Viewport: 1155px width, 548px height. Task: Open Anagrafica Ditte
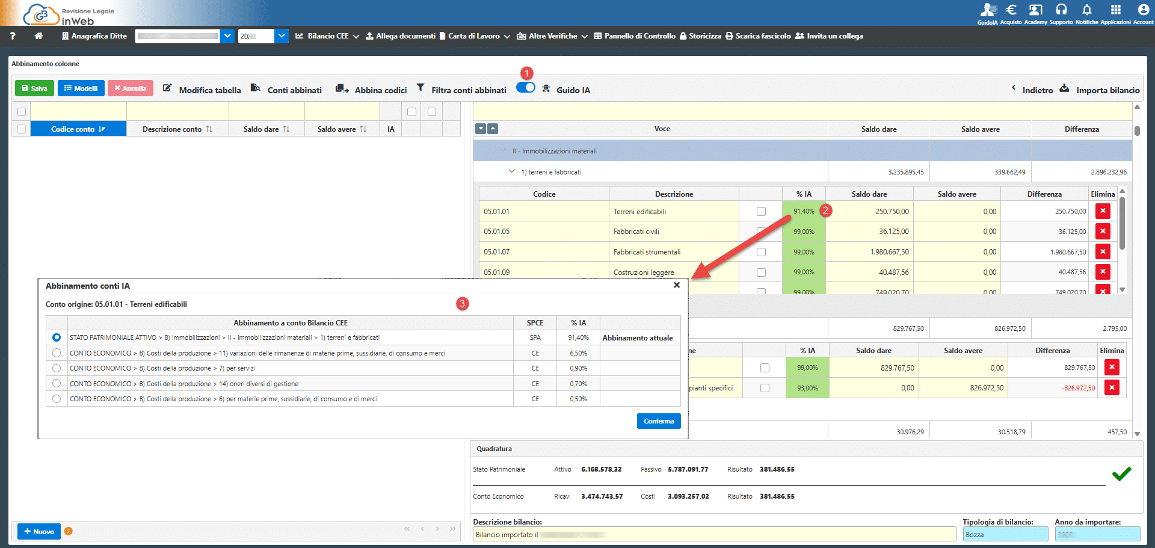[x=94, y=36]
